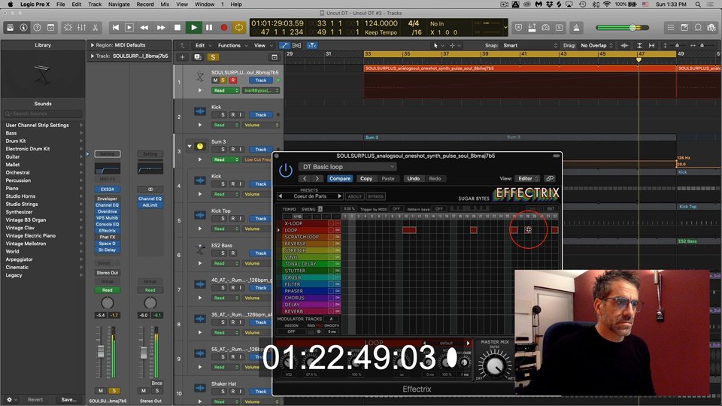
Task: Click the Effectrix ABOUT button
Action: pyautogui.click(x=354, y=196)
